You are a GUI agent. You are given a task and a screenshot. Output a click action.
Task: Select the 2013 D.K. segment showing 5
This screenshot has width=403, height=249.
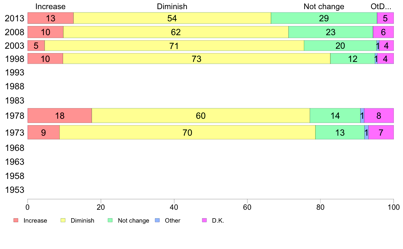tap(385, 18)
